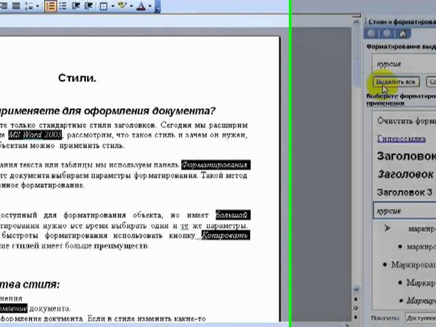
Task: Click selected formatting box "курсив"
Action: click(x=404, y=64)
